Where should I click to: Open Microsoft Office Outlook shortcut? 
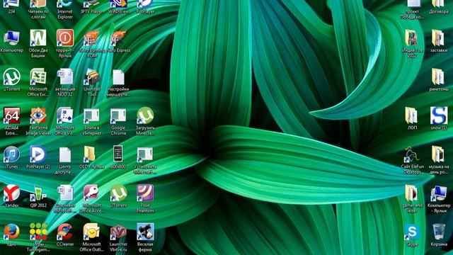pos(92,237)
